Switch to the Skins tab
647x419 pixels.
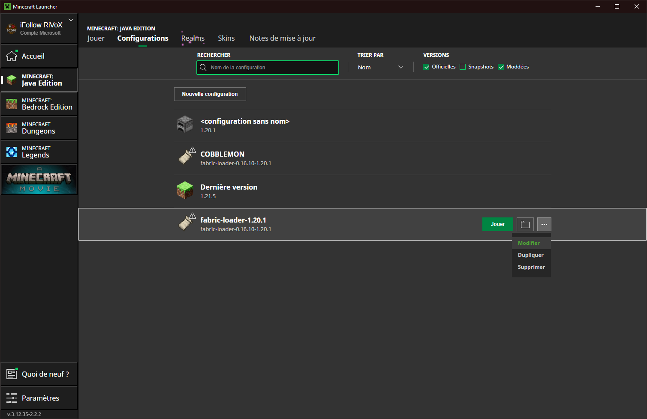(226, 38)
